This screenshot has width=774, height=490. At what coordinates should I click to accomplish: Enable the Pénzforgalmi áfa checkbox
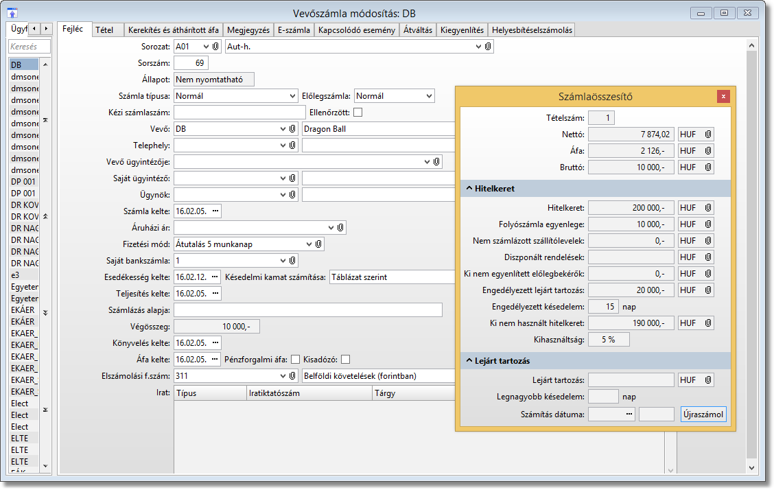point(296,360)
